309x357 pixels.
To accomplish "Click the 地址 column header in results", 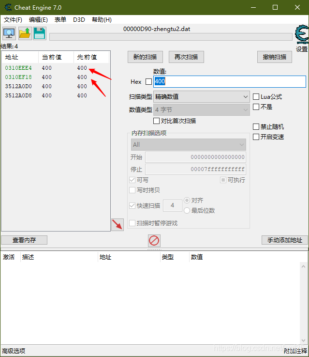I will (x=20, y=57).
